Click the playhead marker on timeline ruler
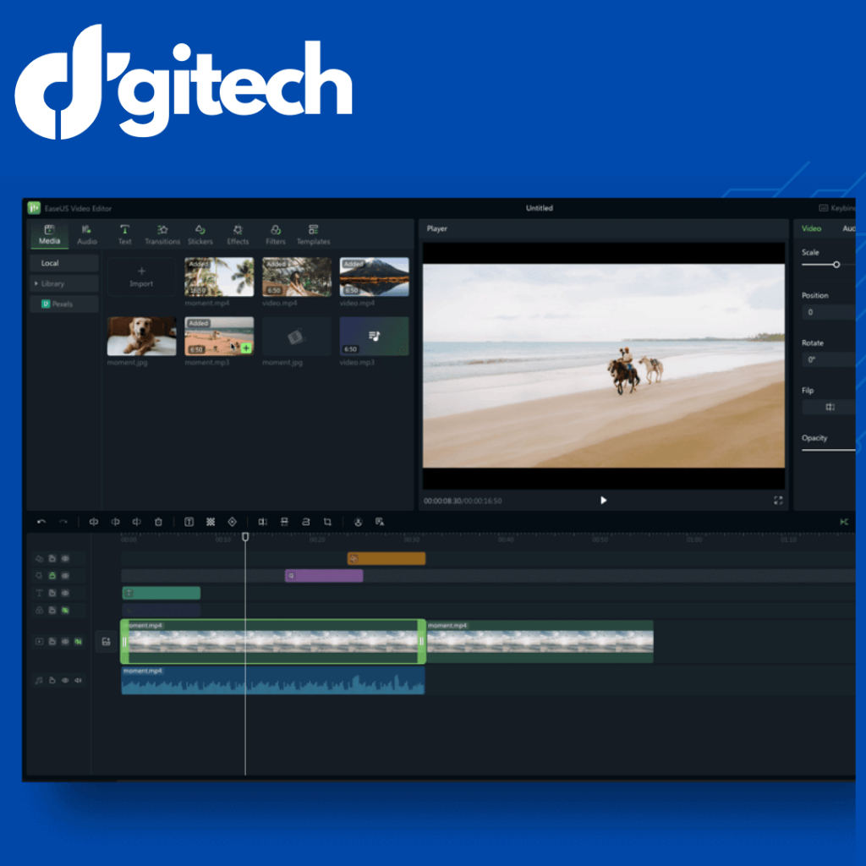The image size is (866, 866). (245, 537)
